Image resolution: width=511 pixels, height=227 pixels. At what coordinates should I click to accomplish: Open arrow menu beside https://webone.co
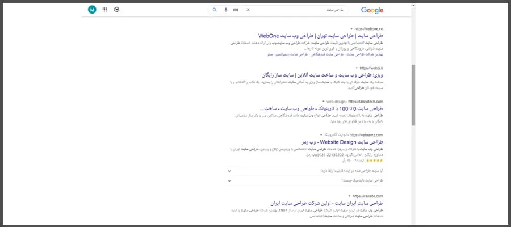pyautogui.click(x=351, y=29)
